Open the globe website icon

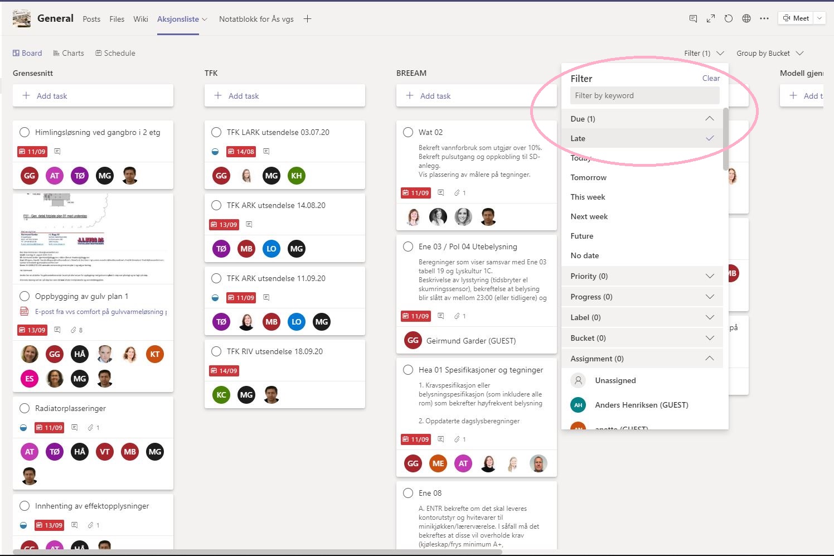(746, 18)
